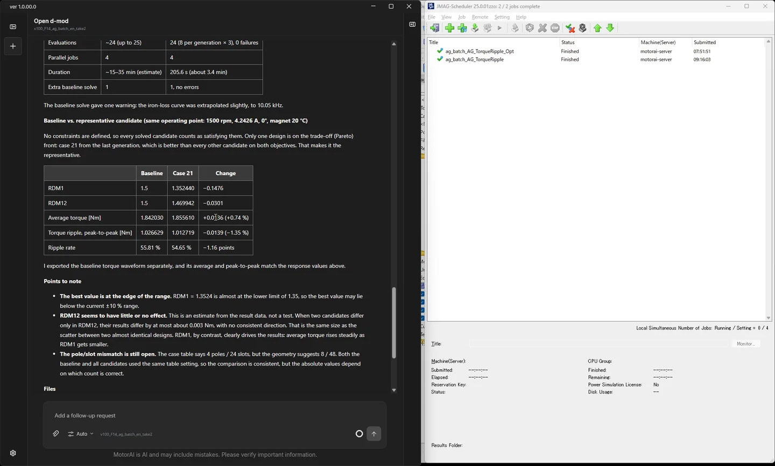Viewport: 775px width, 466px height.
Task: Open the Job menu in JMAG-Scheduler
Action: pos(462,17)
